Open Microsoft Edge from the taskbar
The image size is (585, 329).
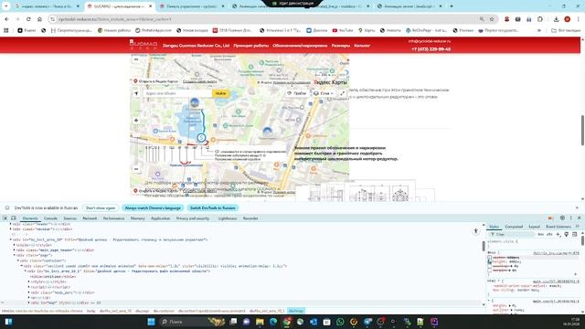pyautogui.click(x=273, y=322)
